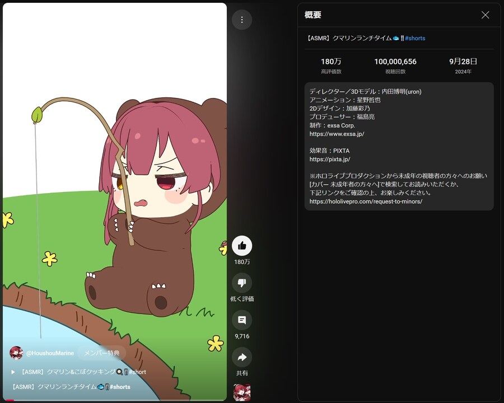Image resolution: width=504 pixels, height=403 pixels.
Task: Click the アニメーション:星野哲也 credit line
Action: [x=345, y=100]
